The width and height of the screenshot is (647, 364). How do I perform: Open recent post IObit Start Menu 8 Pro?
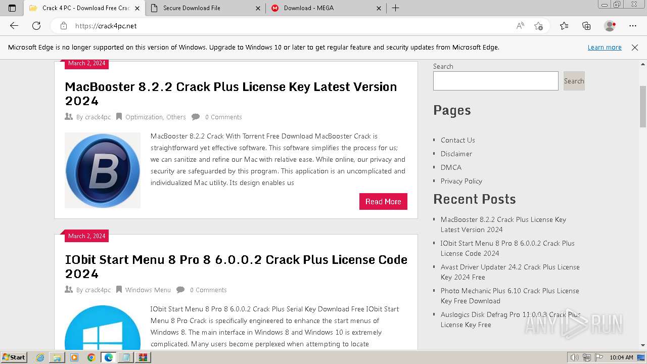507,248
